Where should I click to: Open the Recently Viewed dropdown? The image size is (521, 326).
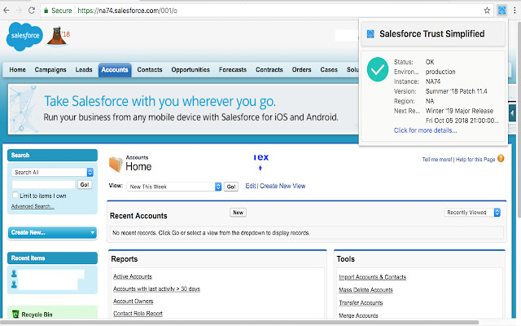[x=472, y=212]
